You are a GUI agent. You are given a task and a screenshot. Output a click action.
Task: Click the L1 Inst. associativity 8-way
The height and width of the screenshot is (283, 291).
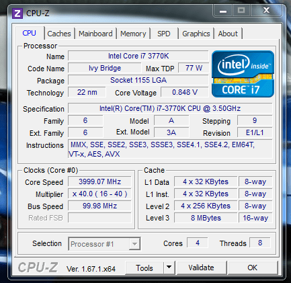[255, 194]
